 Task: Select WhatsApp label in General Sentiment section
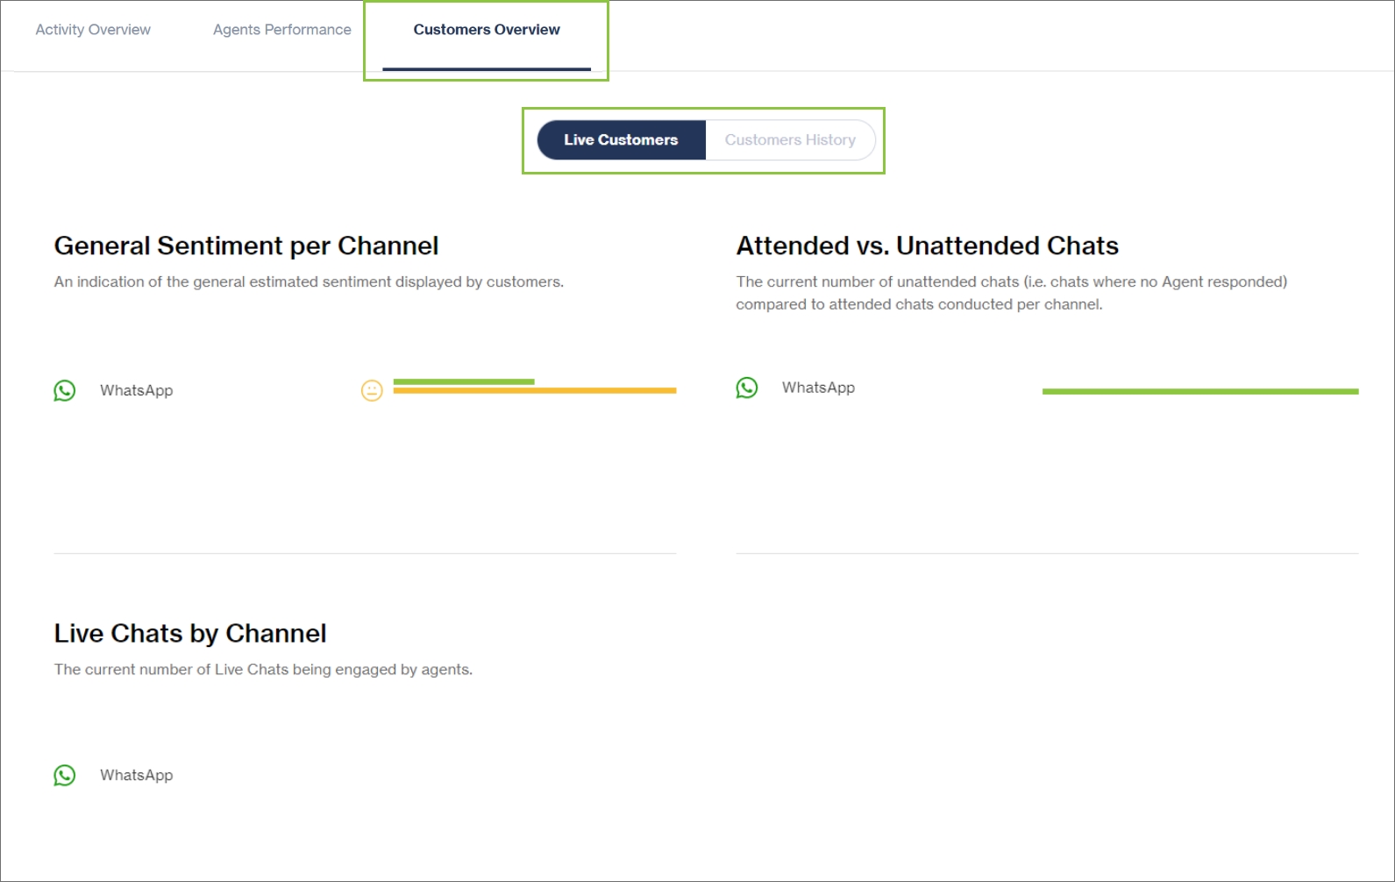[136, 391]
